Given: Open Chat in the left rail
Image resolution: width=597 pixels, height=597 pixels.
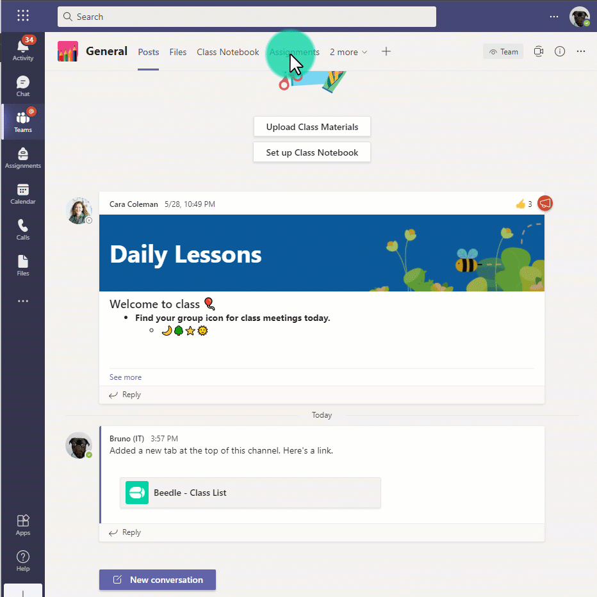Looking at the screenshot, I should pos(23,86).
